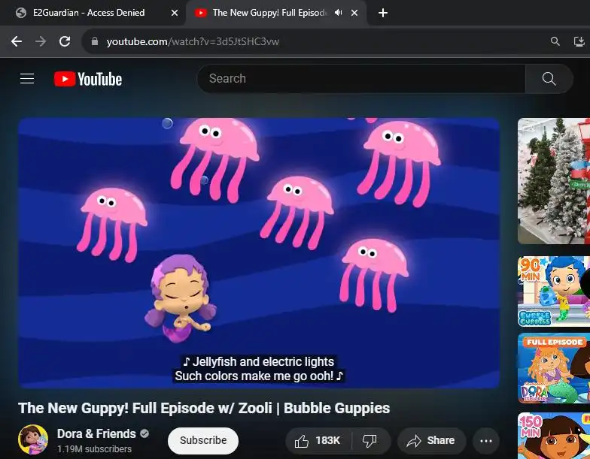590x459 pixels.
Task: Click the install app icon in address bar
Action: coord(579,41)
